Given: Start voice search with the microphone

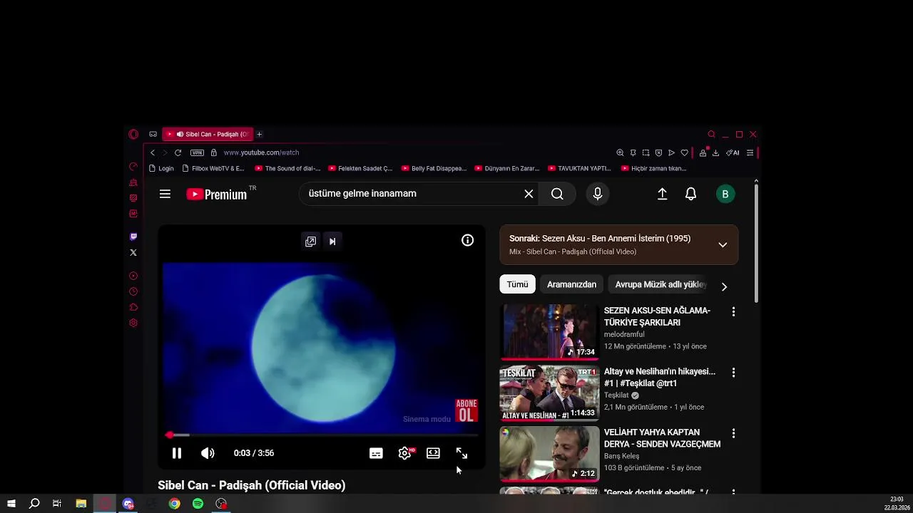Looking at the screenshot, I should [598, 194].
